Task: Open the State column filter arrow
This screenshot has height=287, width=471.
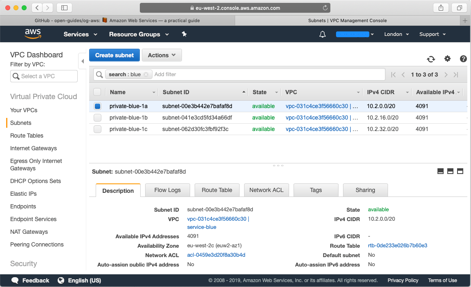Action: click(276, 93)
